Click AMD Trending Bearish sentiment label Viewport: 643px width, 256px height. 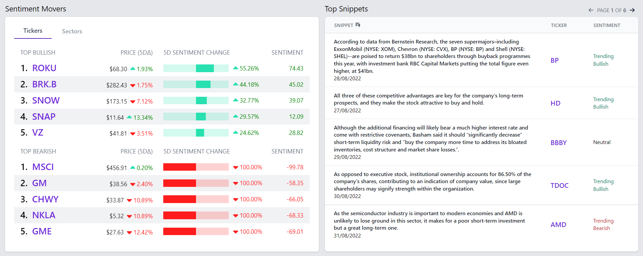[603, 225]
